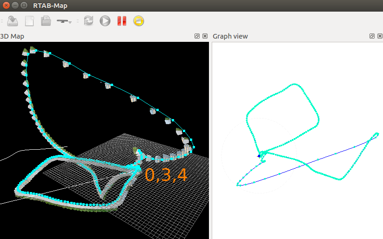Close the 3D Map panel
Screen dimensions: 383x239
[x=204, y=36]
